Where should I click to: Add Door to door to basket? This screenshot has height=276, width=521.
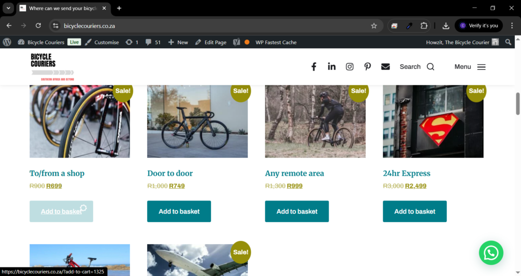click(179, 212)
